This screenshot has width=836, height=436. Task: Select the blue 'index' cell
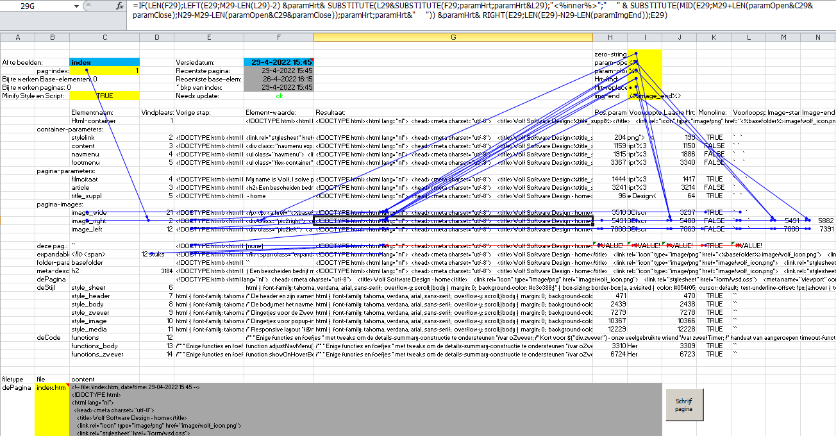[x=104, y=62]
